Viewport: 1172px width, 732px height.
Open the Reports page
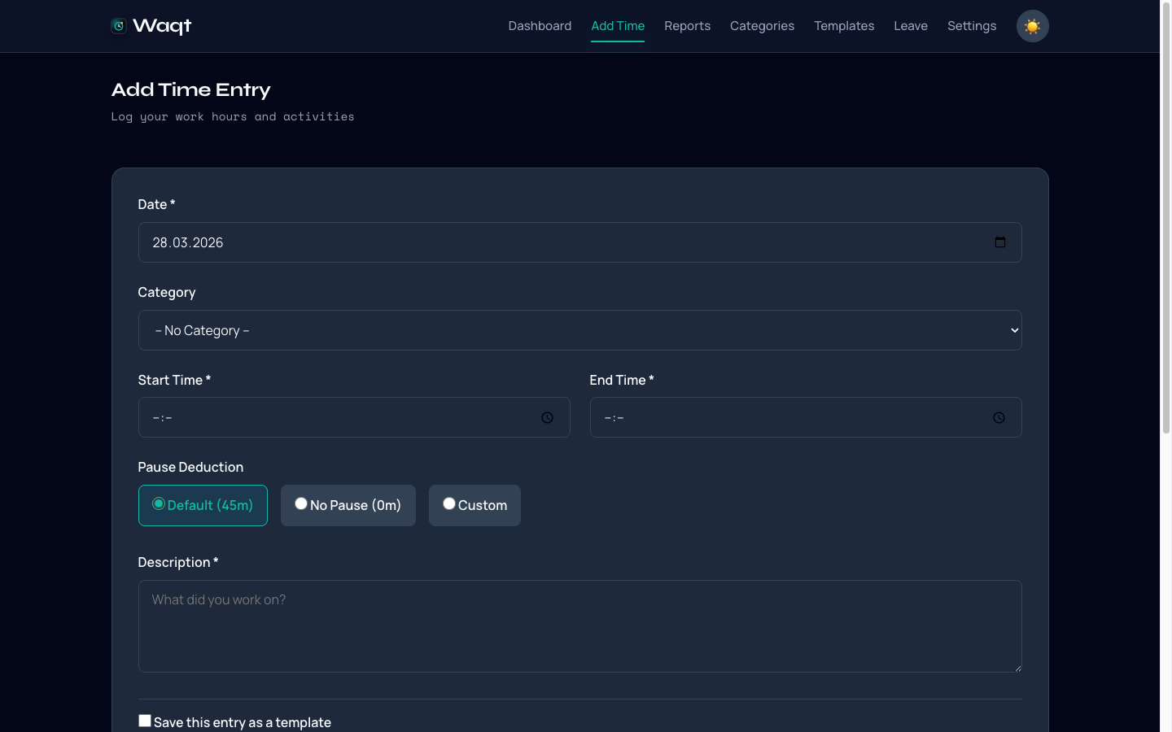coord(687,25)
